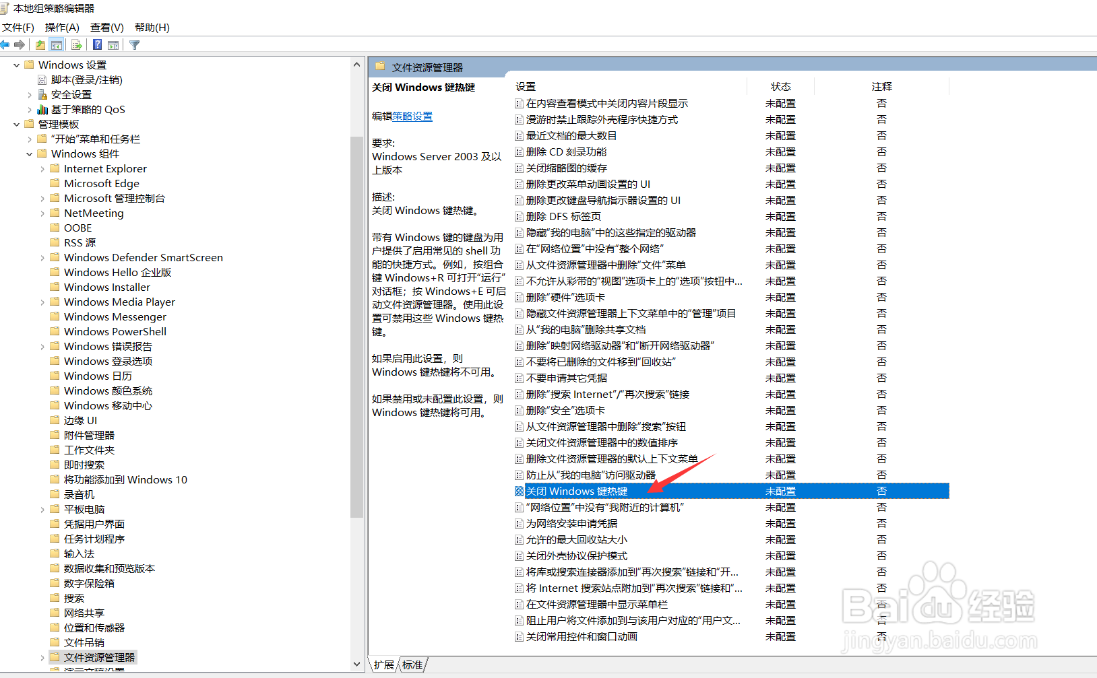
Task: Click the tree pane scroll down arrow
Action: [x=357, y=664]
